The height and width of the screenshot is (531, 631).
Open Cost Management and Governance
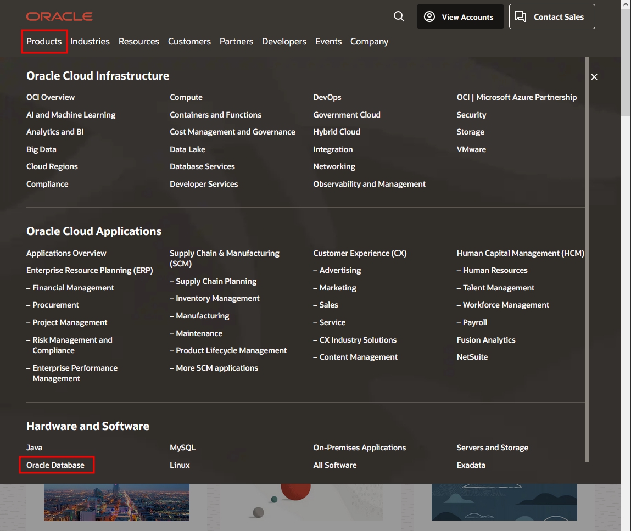coord(232,132)
